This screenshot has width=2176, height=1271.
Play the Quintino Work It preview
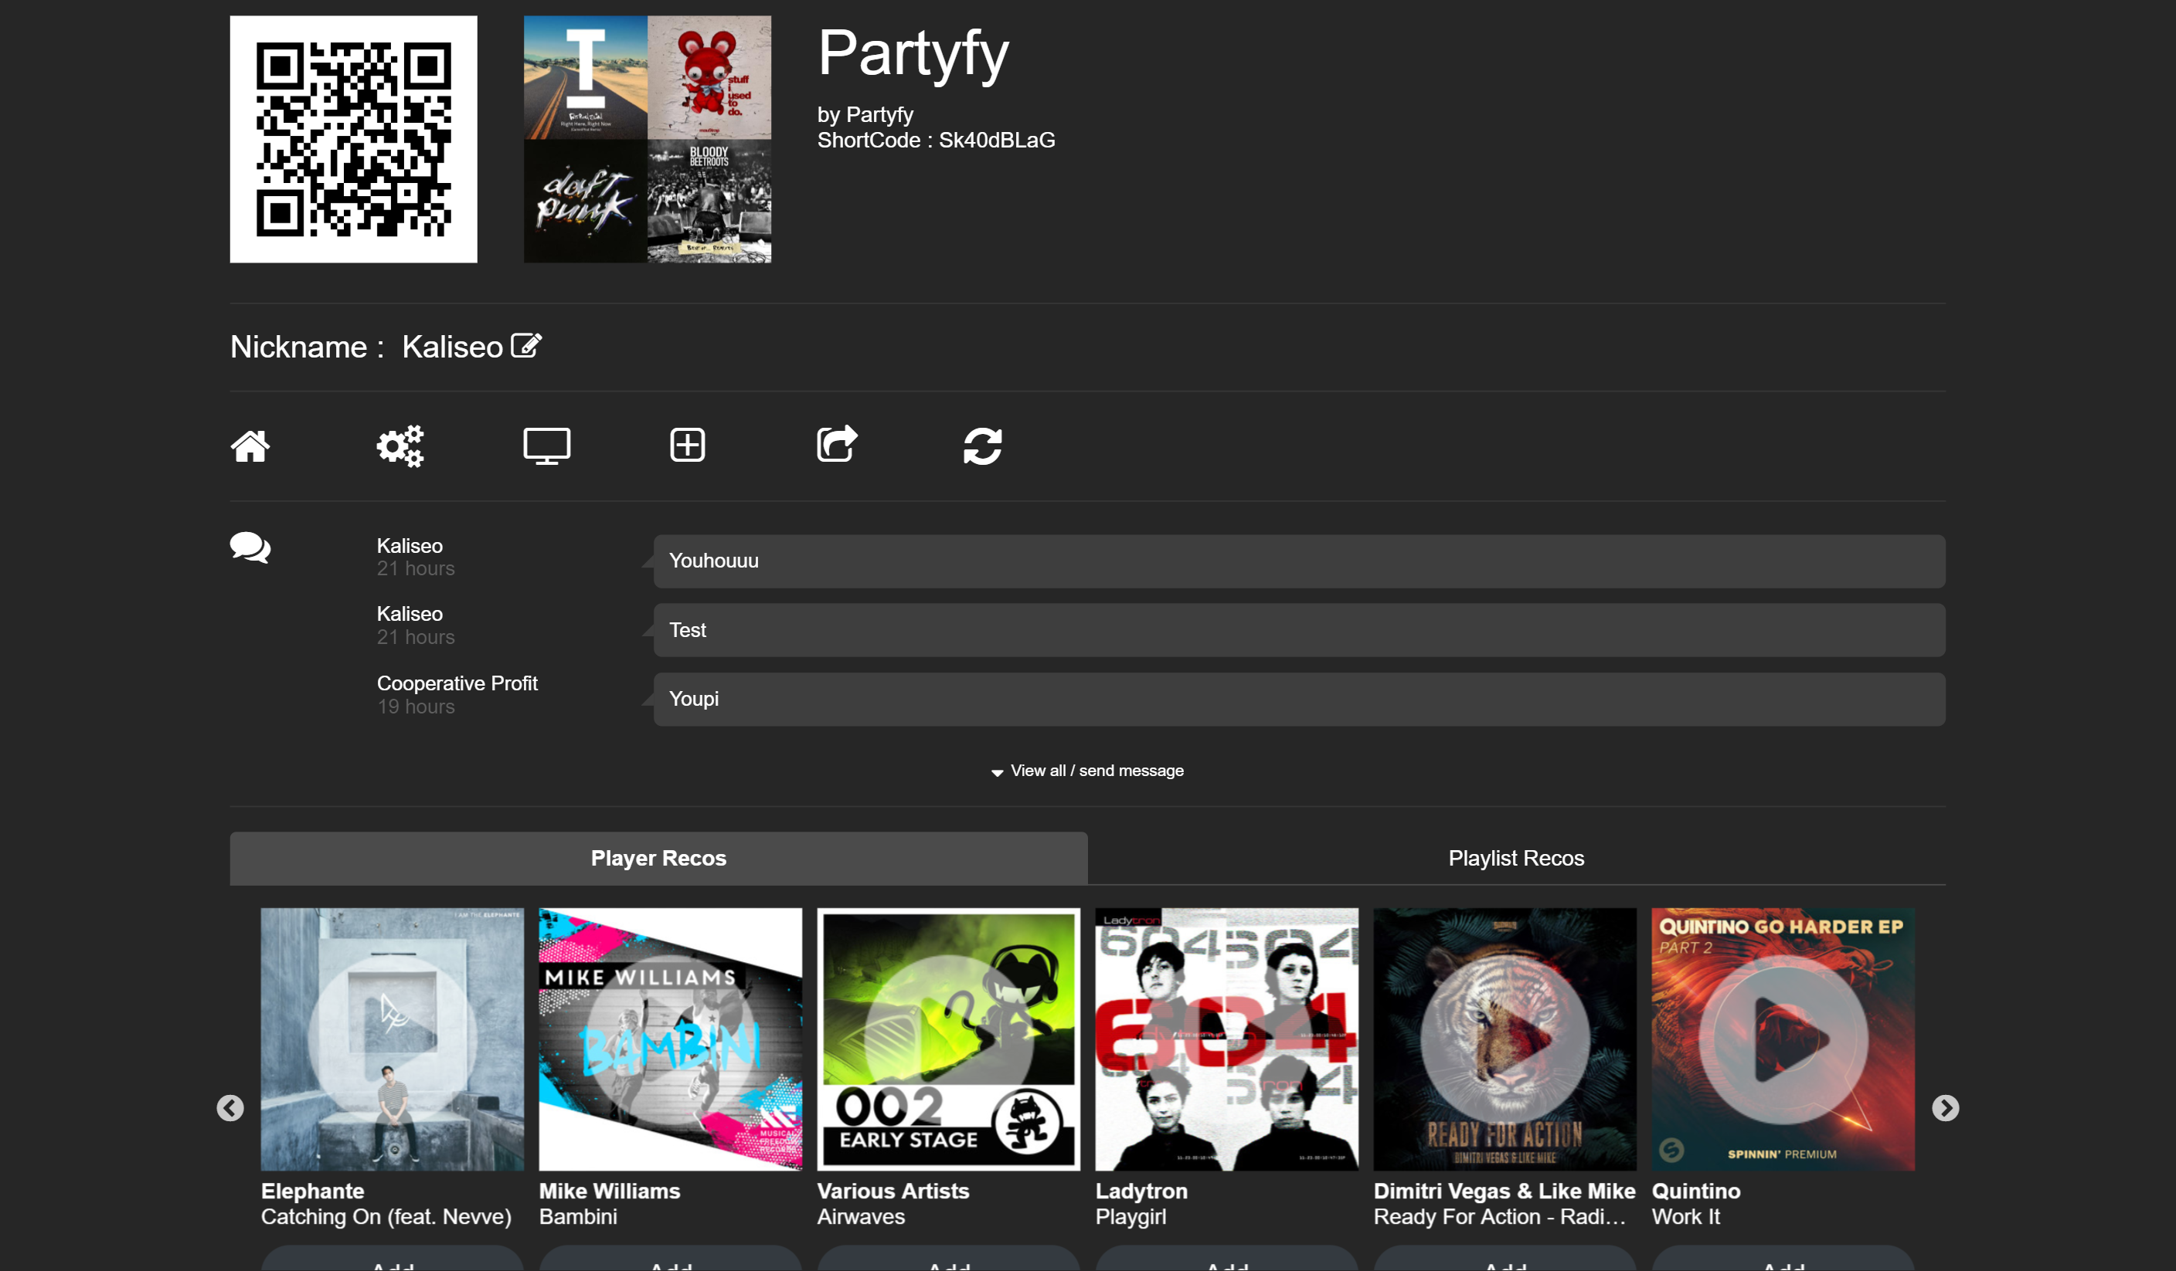click(x=1781, y=1039)
